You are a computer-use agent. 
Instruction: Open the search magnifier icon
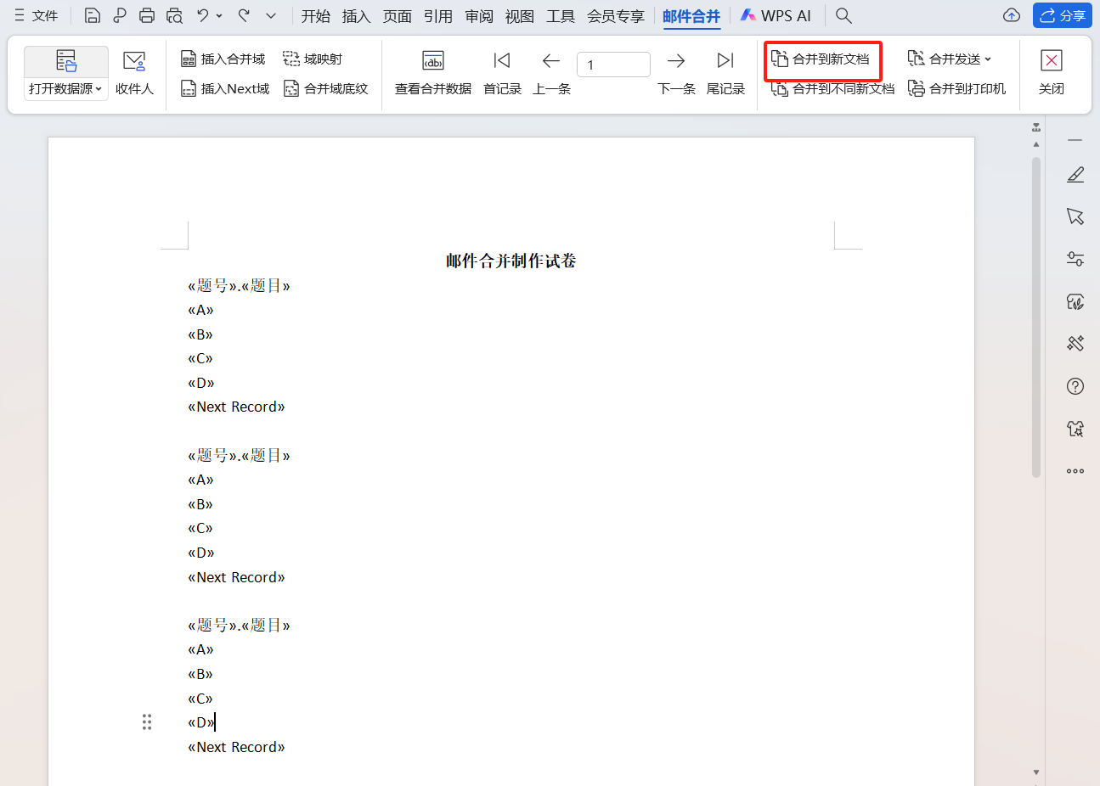pos(843,15)
